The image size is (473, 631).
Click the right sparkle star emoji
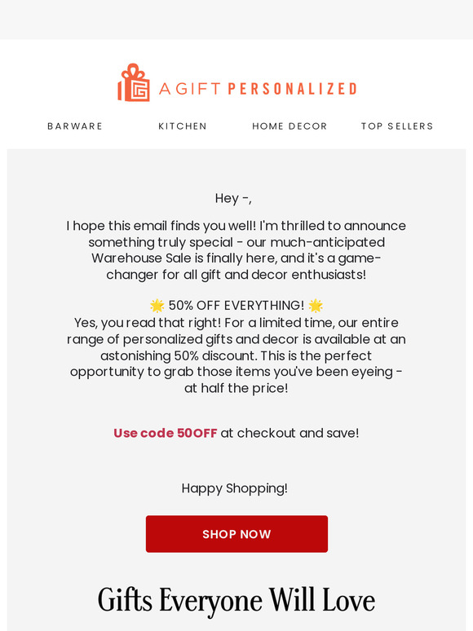[x=316, y=306]
